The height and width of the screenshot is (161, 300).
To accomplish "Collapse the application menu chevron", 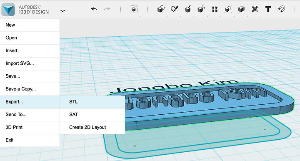I will (x=62, y=11).
